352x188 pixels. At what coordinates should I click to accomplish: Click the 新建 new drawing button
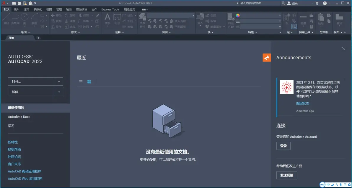(31, 92)
